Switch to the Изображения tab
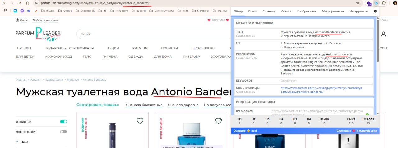Viewport: 398px width, 148px height. pos(307,11)
